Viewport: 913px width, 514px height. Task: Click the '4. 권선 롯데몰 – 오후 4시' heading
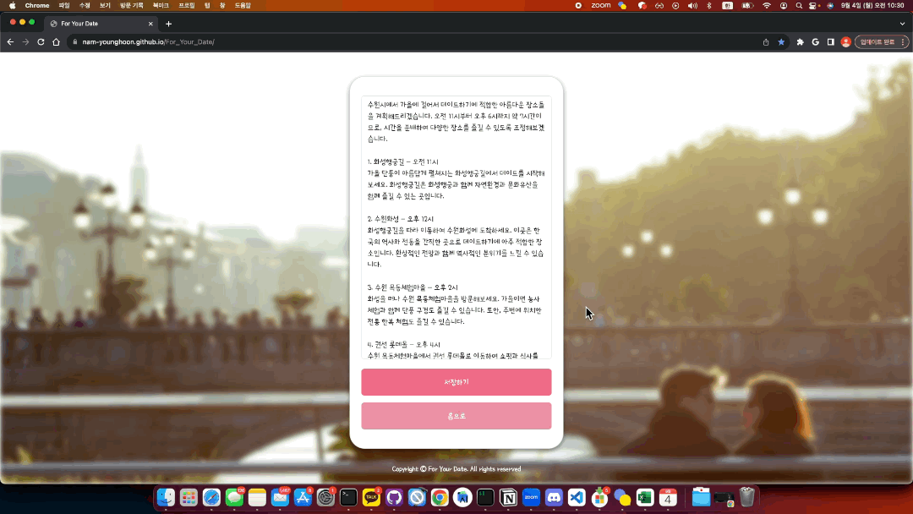pos(403,345)
